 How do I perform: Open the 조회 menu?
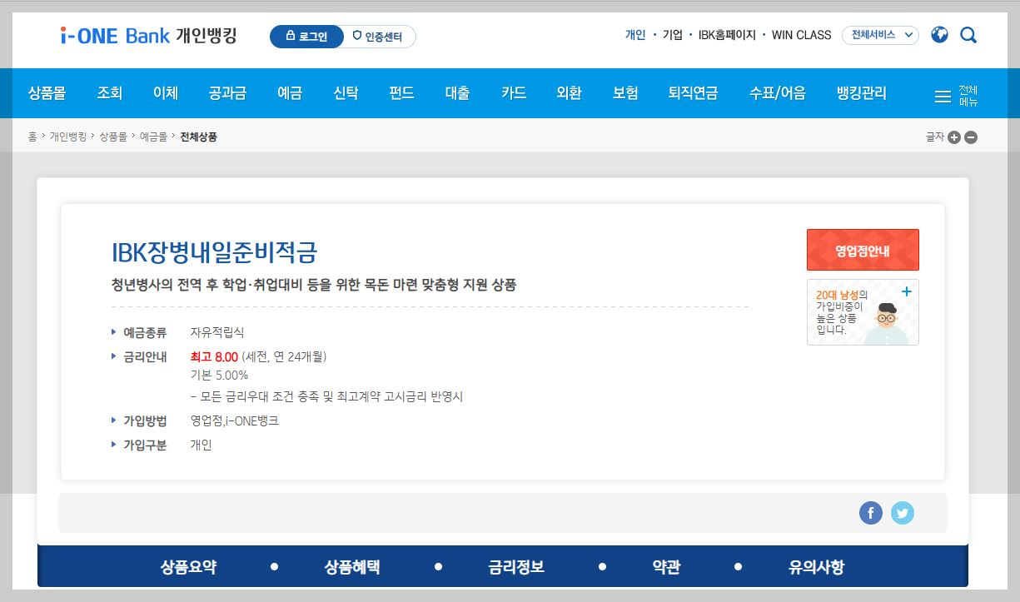[110, 93]
